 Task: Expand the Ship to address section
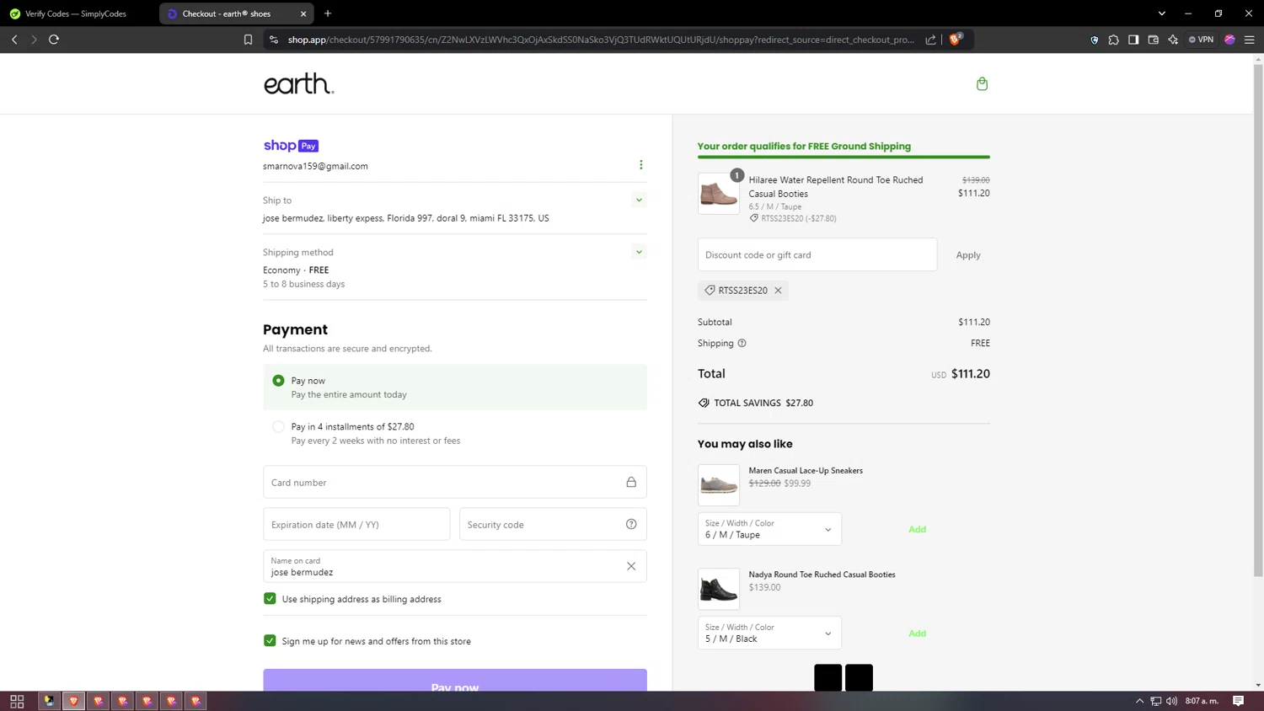click(x=639, y=200)
